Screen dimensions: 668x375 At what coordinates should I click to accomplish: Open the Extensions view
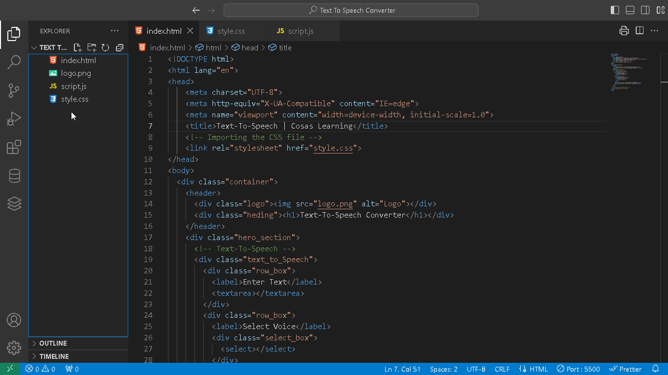tap(14, 147)
